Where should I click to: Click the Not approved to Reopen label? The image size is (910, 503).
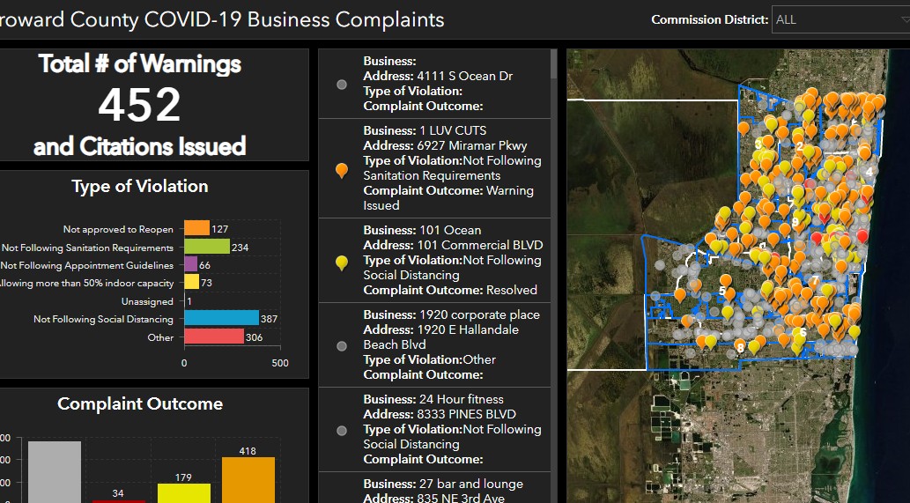click(x=118, y=229)
